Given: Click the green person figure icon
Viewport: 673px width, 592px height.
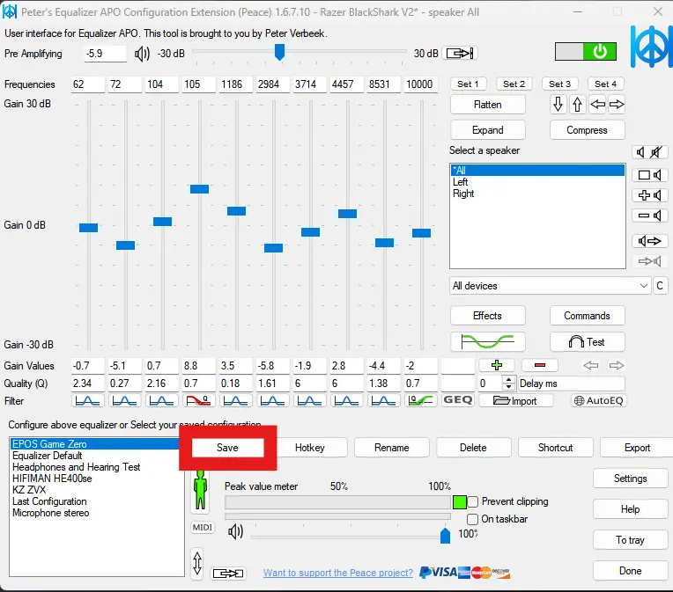Looking at the screenshot, I should (x=200, y=491).
